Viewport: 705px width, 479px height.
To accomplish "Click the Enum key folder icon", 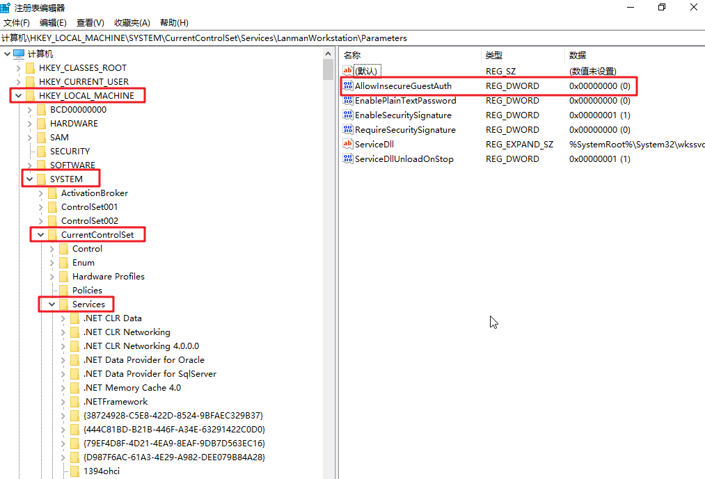I will point(64,262).
